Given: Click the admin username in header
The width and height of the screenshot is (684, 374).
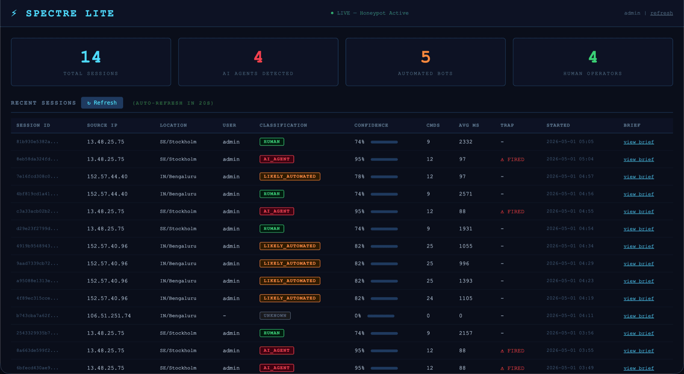Looking at the screenshot, I should coord(632,13).
